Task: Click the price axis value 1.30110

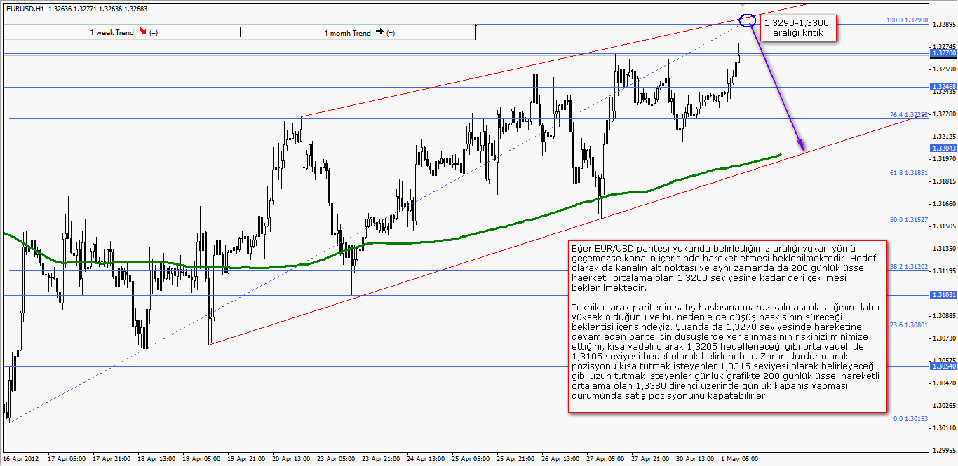Action: (x=944, y=428)
